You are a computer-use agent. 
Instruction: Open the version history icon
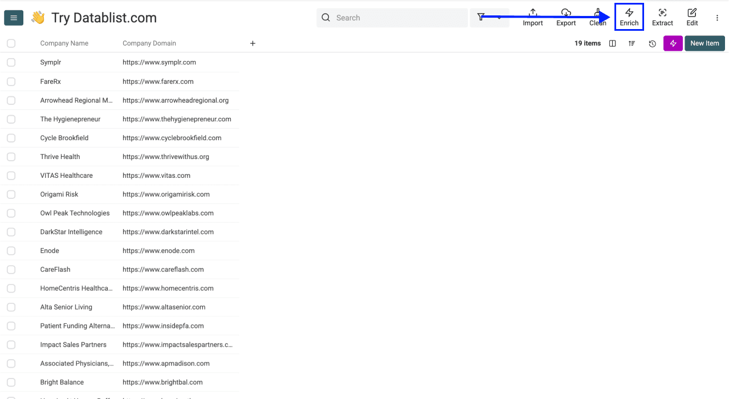pyautogui.click(x=652, y=43)
